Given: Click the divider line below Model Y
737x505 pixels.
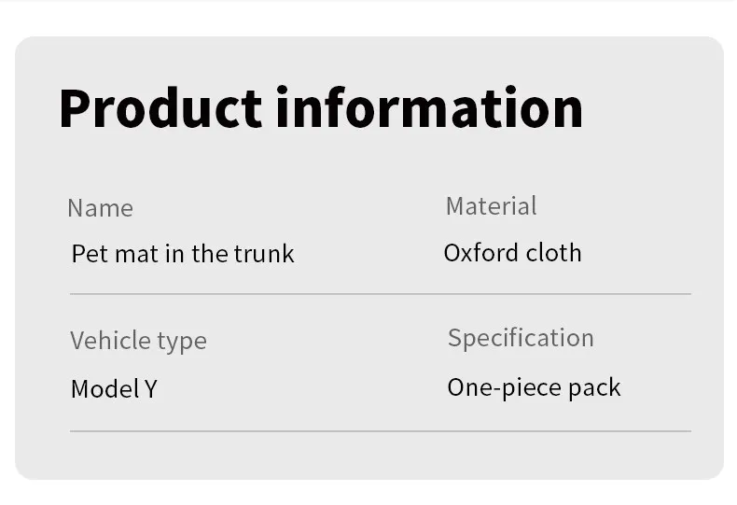Looking at the screenshot, I should click(381, 430).
